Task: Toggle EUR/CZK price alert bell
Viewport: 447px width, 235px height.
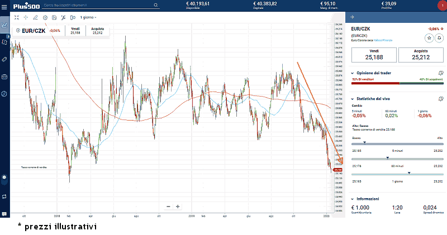Action: click(x=439, y=37)
